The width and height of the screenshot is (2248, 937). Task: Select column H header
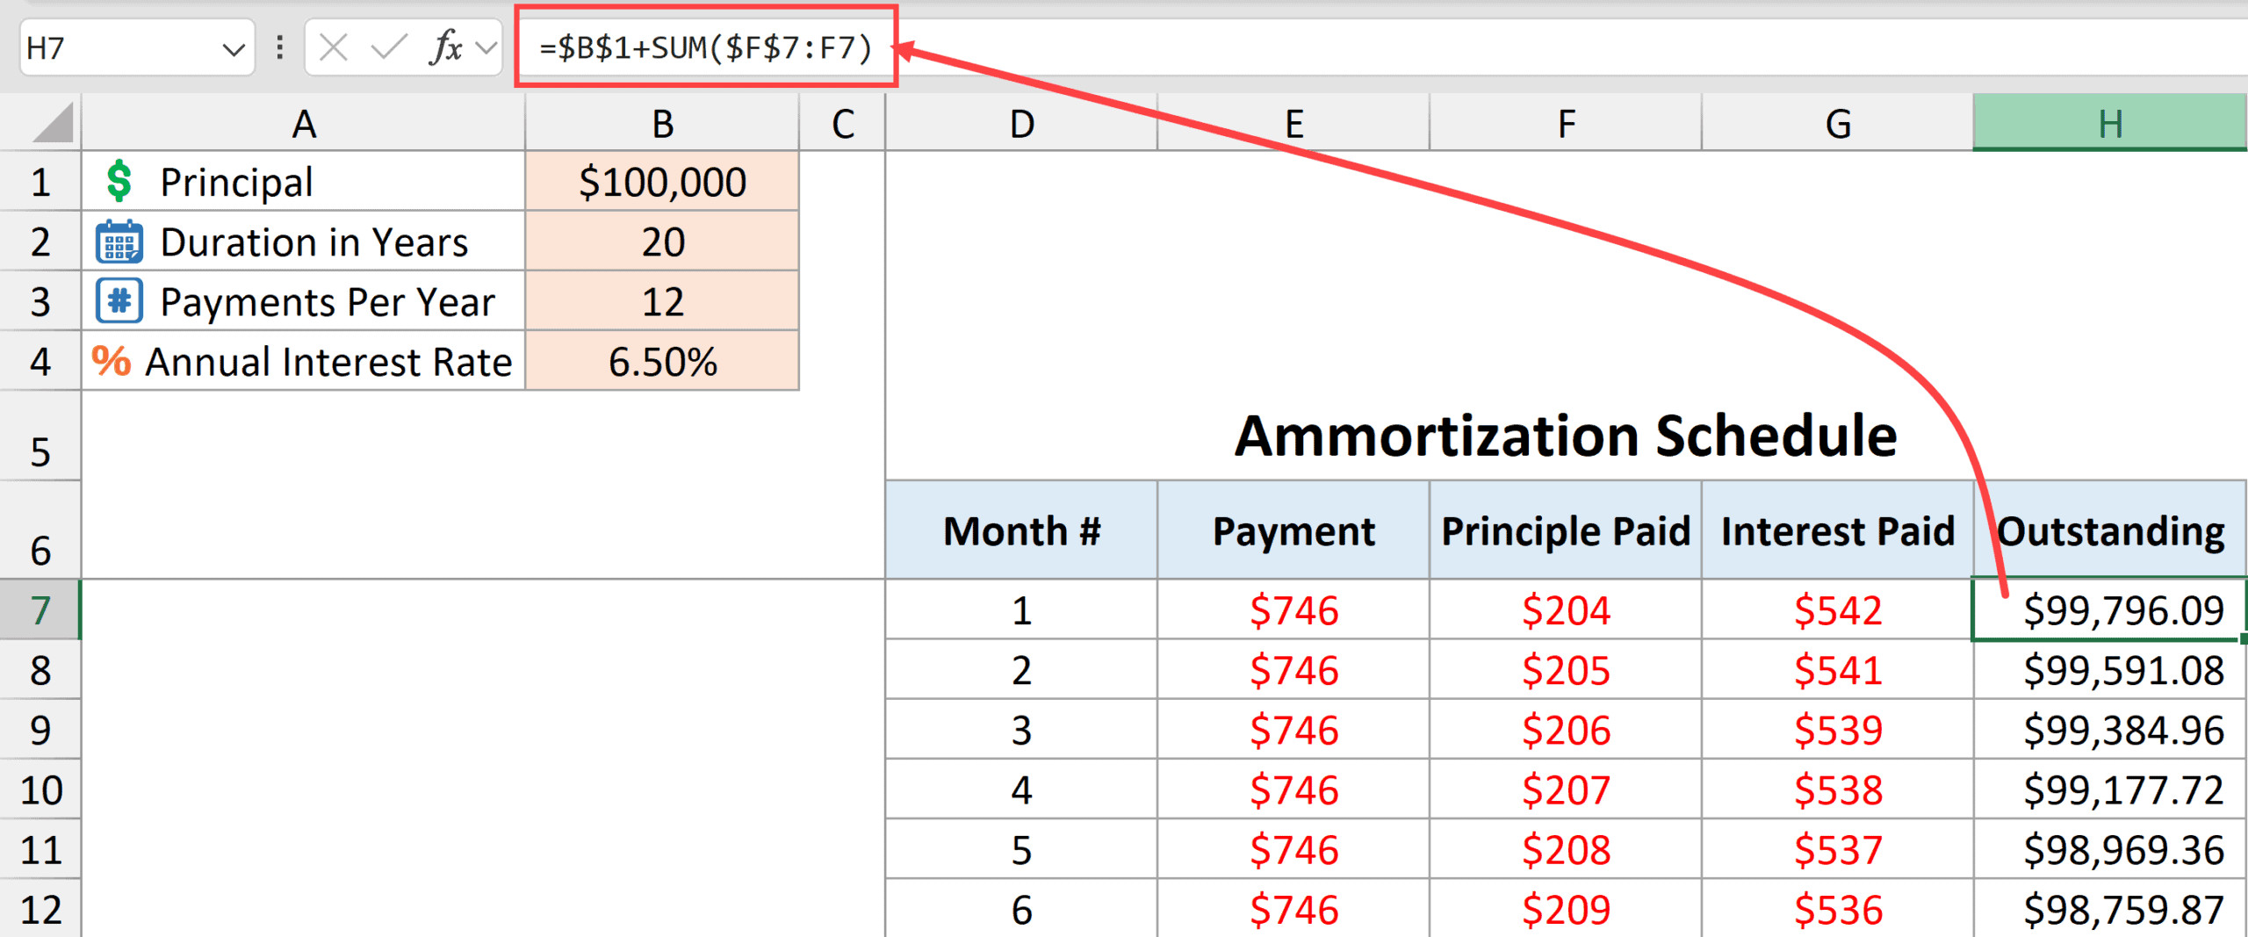[2108, 124]
